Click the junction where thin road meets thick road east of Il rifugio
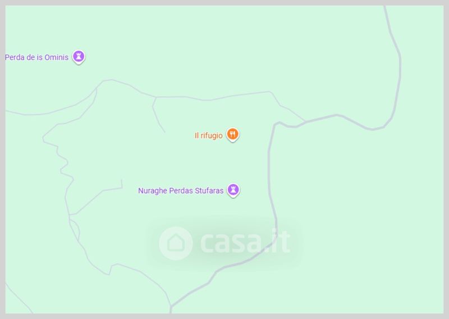 (x=304, y=121)
